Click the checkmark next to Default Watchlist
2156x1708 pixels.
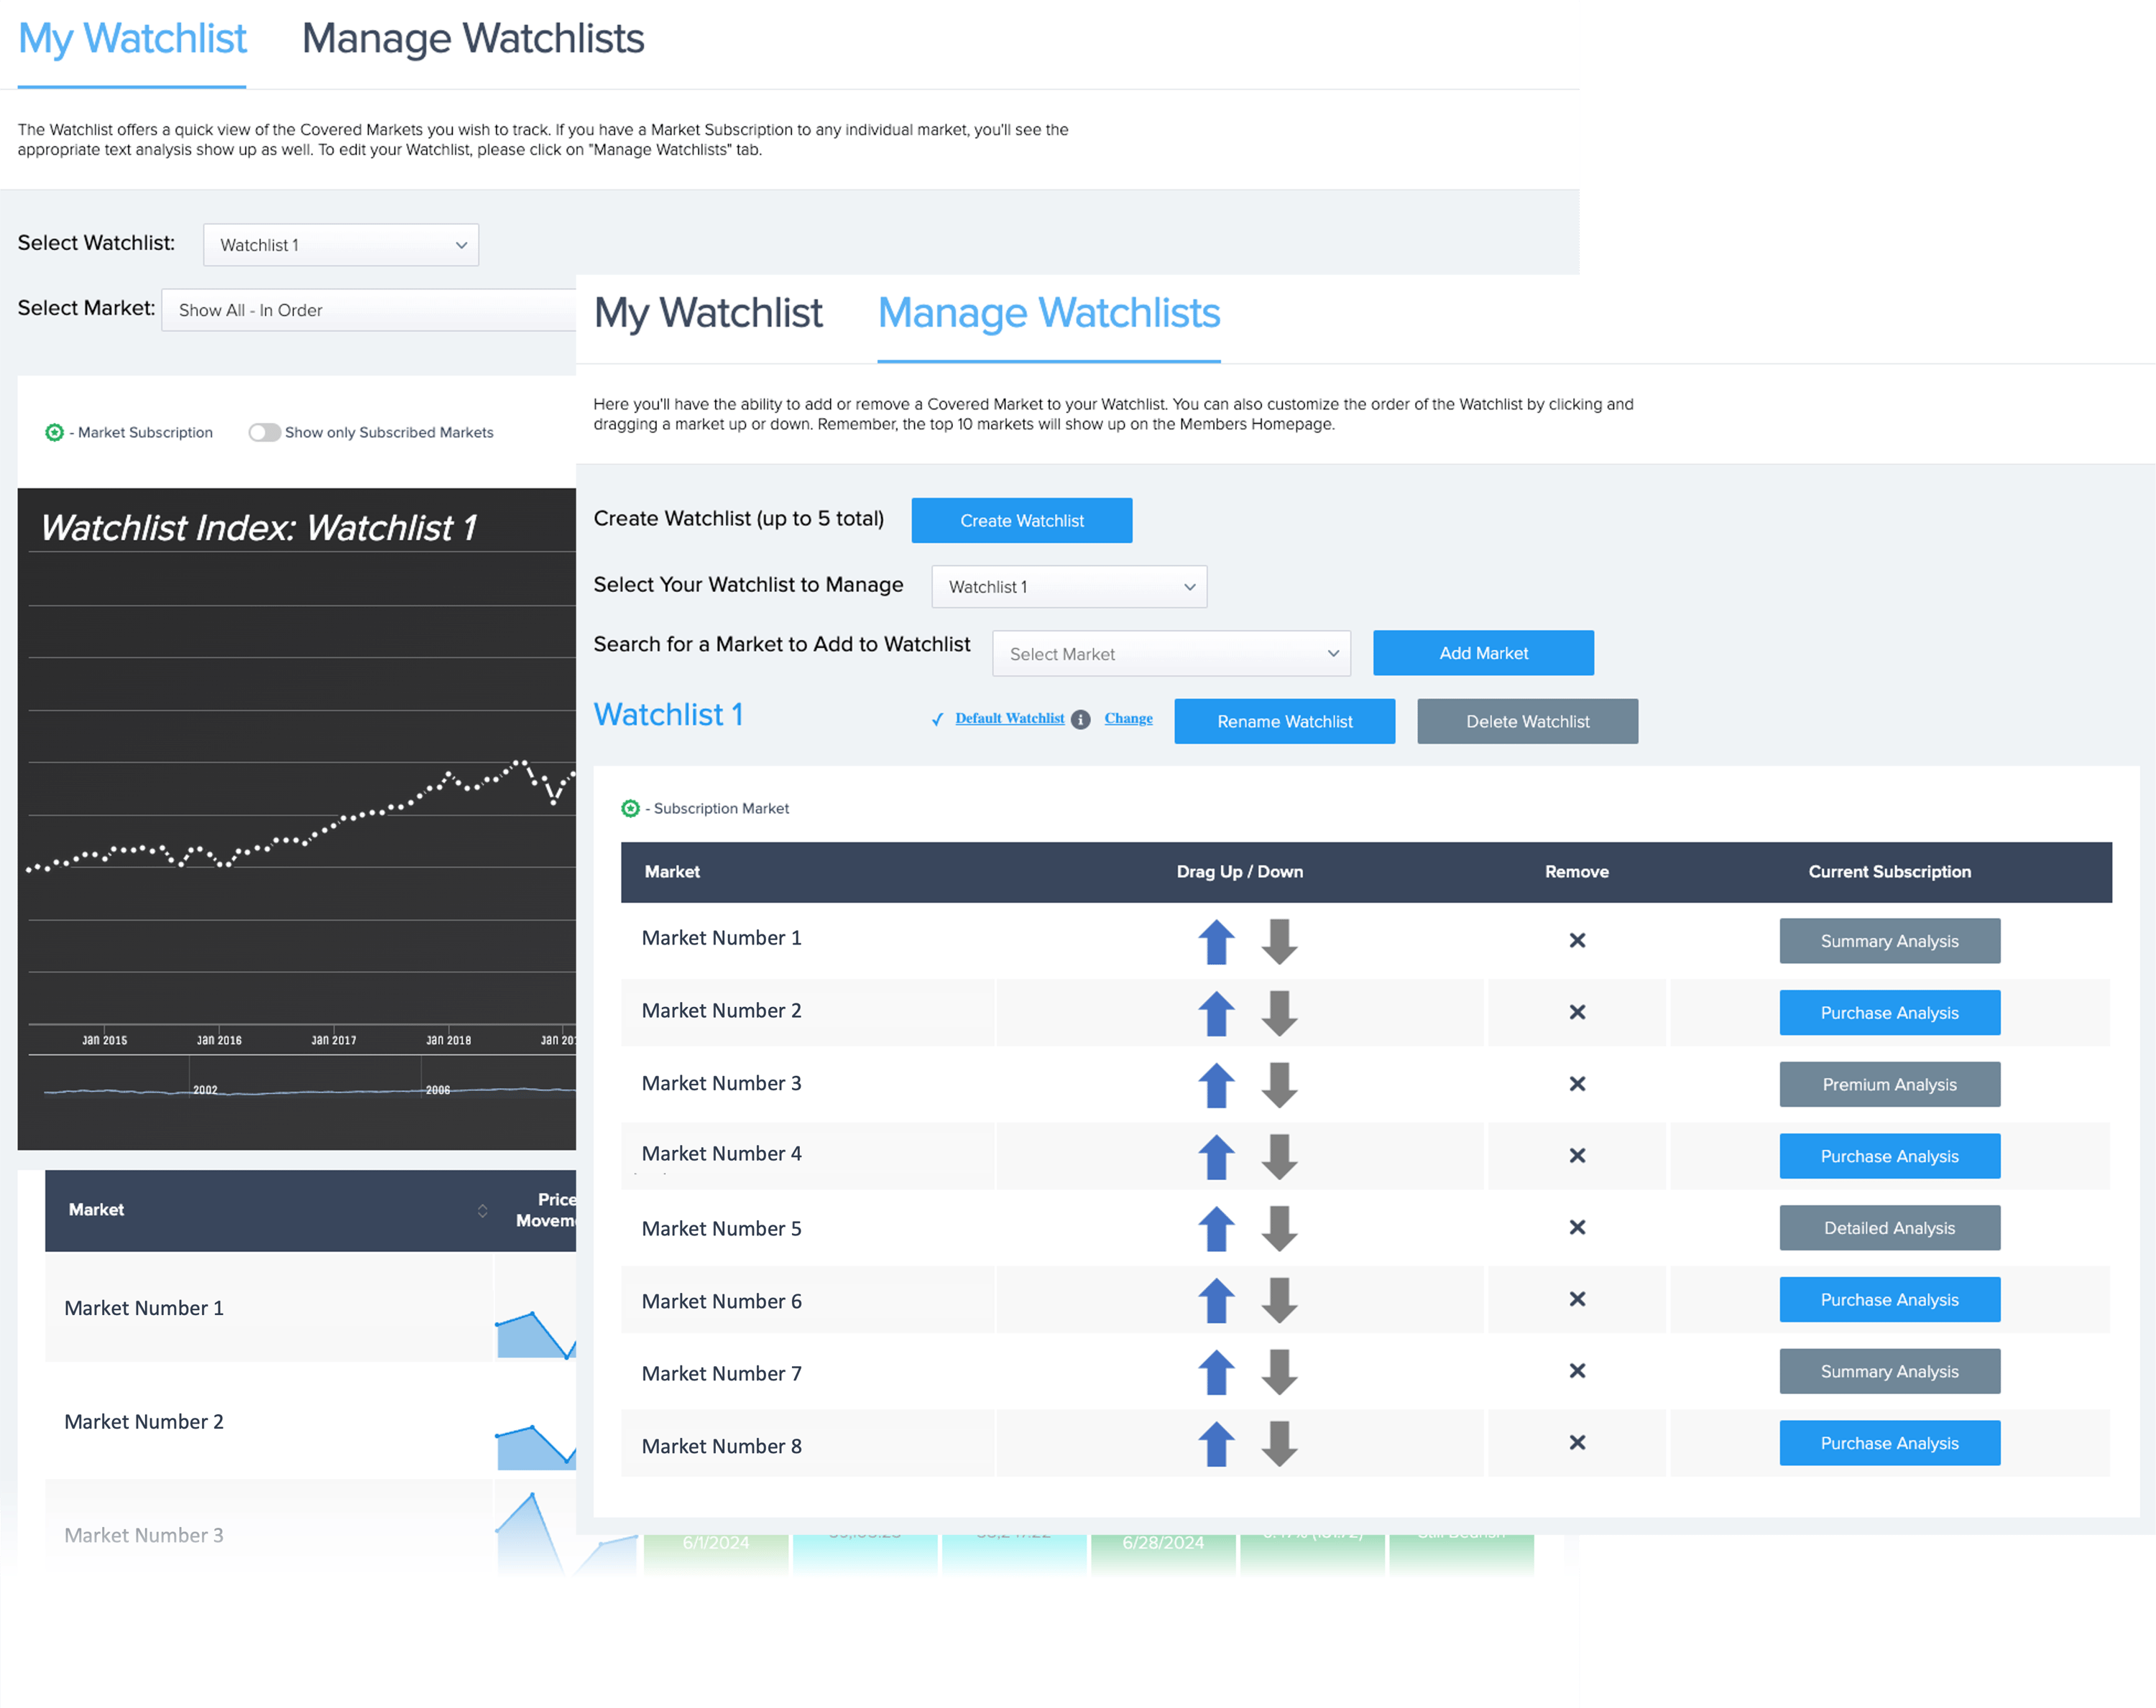coord(937,718)
